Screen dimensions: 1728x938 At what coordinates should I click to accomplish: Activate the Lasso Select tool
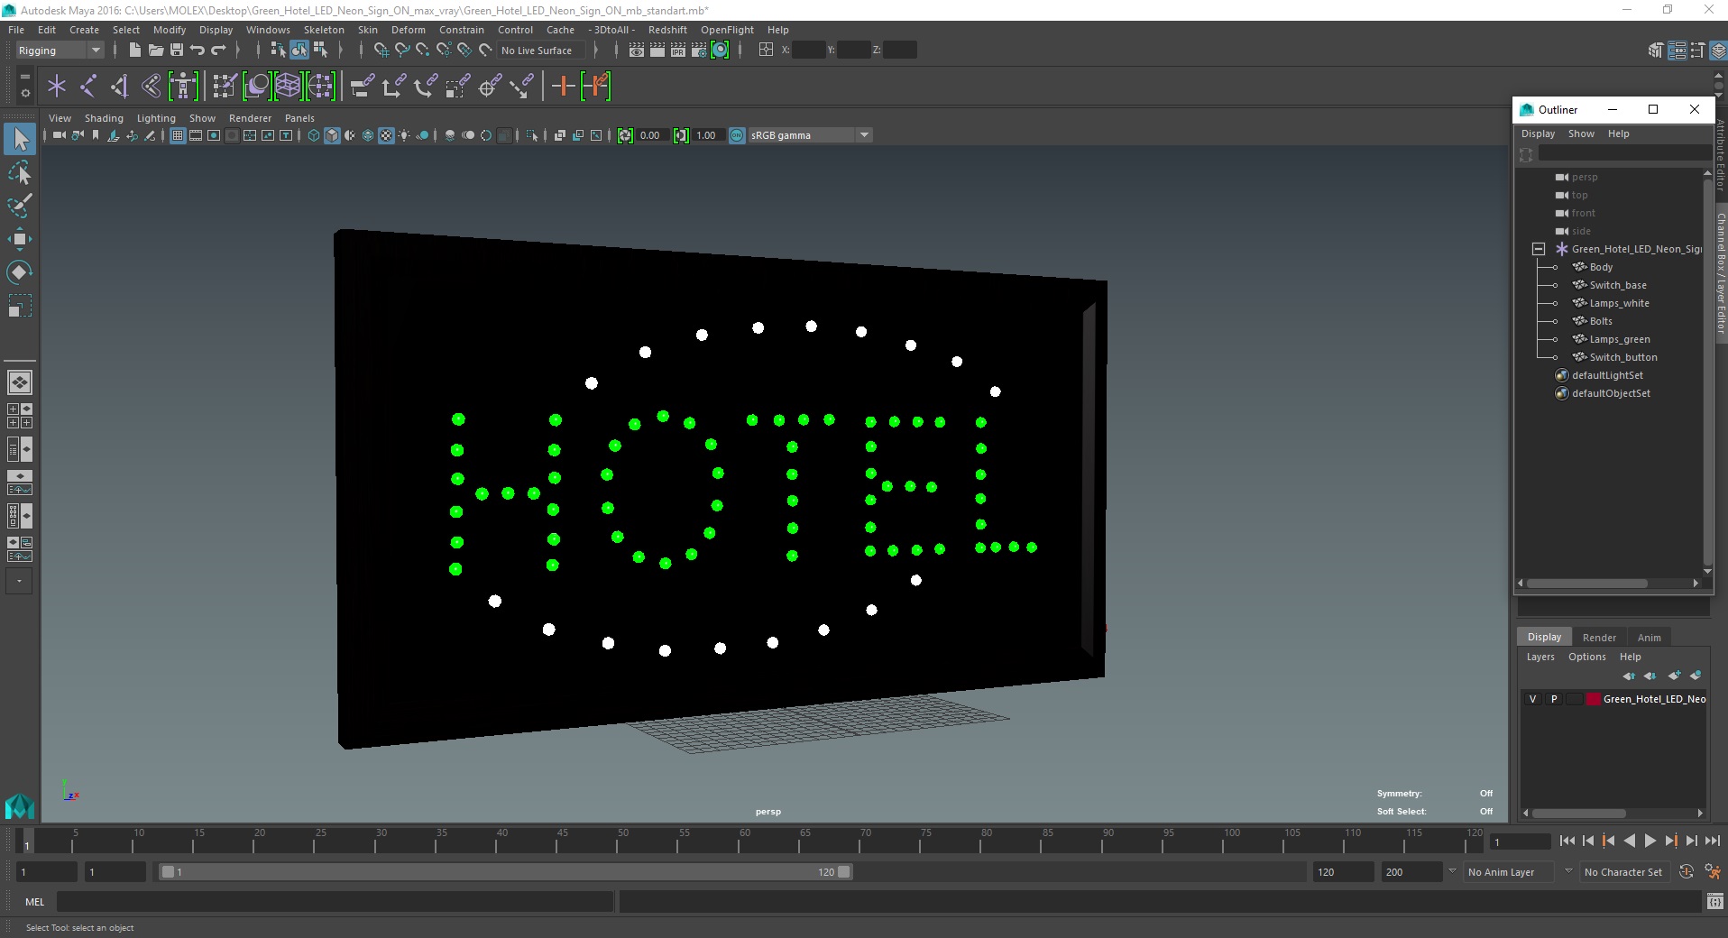pos(20,172)
